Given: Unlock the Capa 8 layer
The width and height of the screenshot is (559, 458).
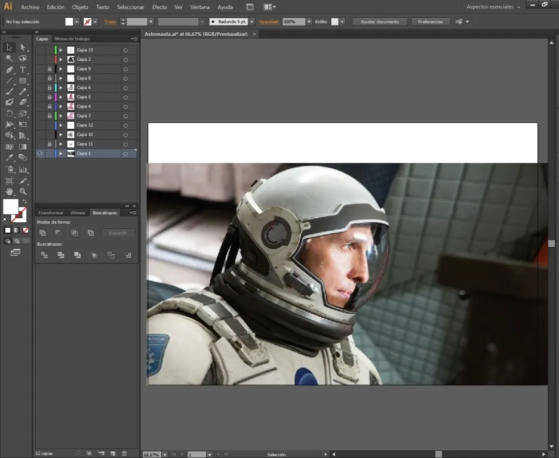Looking at the screenshot, I should (x=50, y=78).
